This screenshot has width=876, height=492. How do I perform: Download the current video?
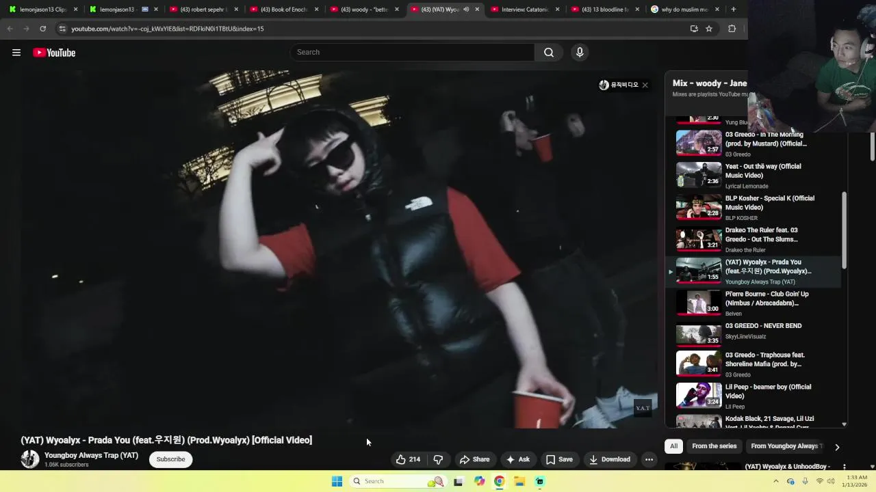(609, 459)
